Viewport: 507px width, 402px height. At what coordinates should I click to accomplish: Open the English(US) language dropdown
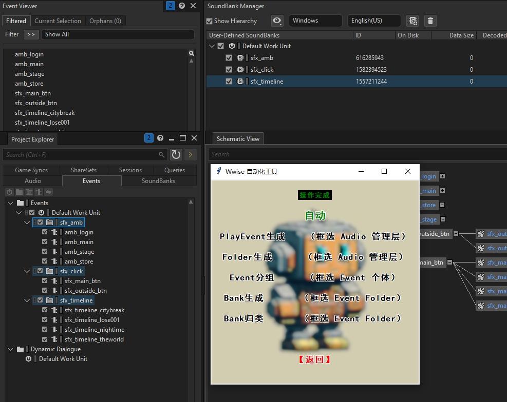374,21
